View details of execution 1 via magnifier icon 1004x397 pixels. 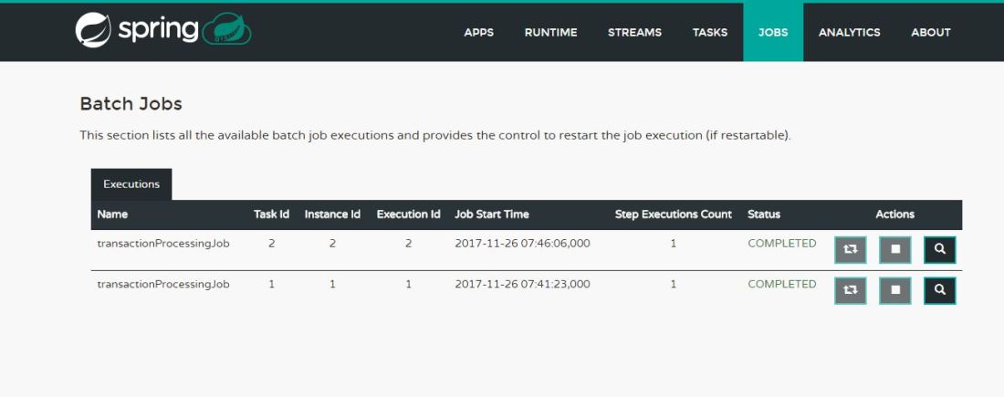tap(939, 290)
